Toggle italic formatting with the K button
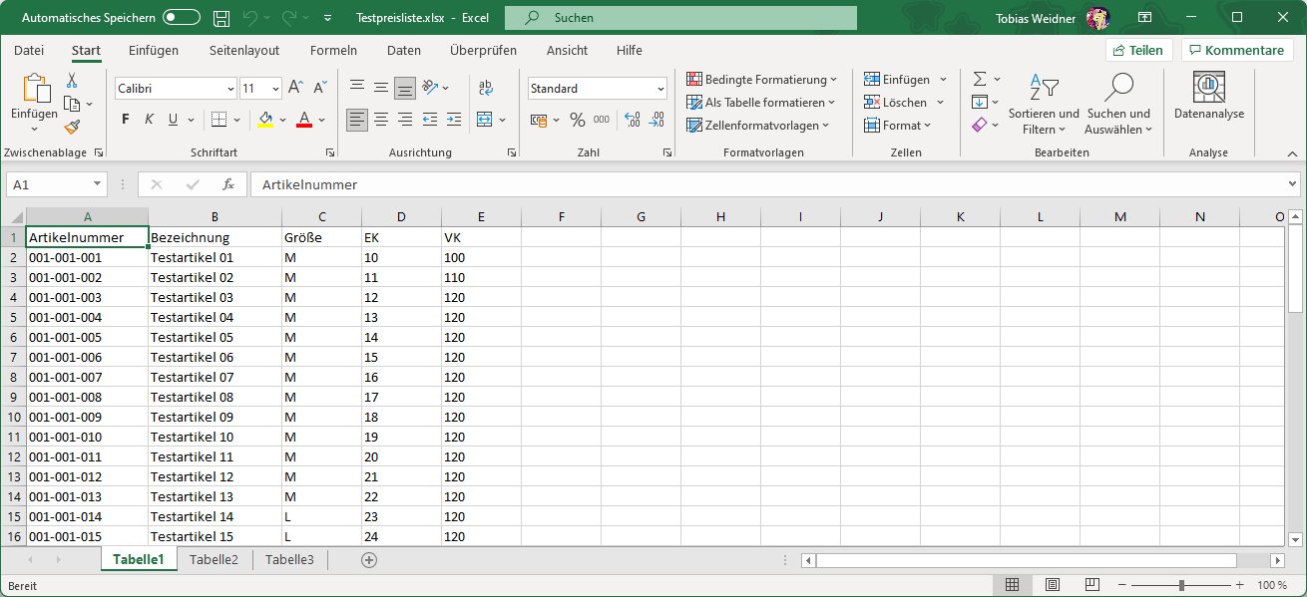The image size is (1307, 597). click(150, 120)
